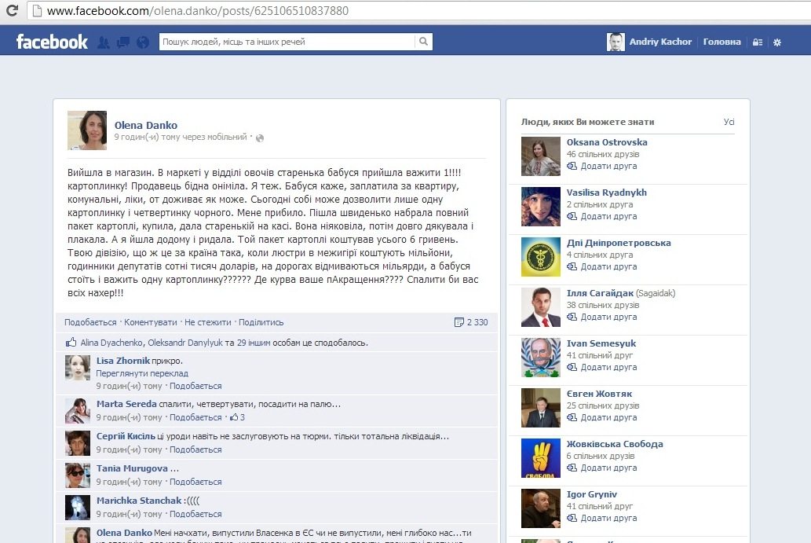Open Дпі Дніпропетровська emblem thumbnail
Image resolution: width=811 pixels, height=543 pixels.
pyautogui.click(x=540, y=257)
